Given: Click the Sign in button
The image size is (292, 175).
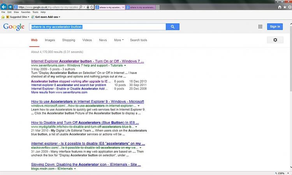Looking at the screenshot, I should pos(275,26).
